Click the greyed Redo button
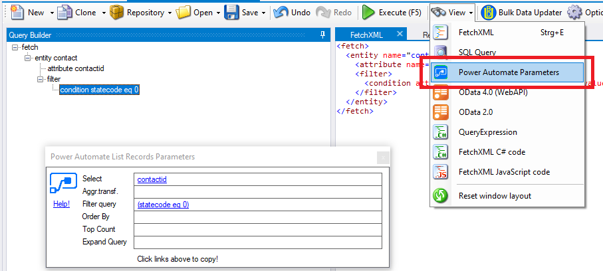Screen dimensions: 603x271 point(334,13)
